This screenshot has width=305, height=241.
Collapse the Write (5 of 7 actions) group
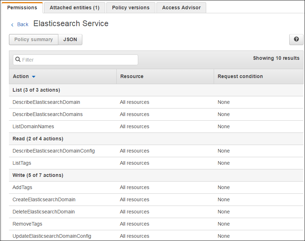38,175
